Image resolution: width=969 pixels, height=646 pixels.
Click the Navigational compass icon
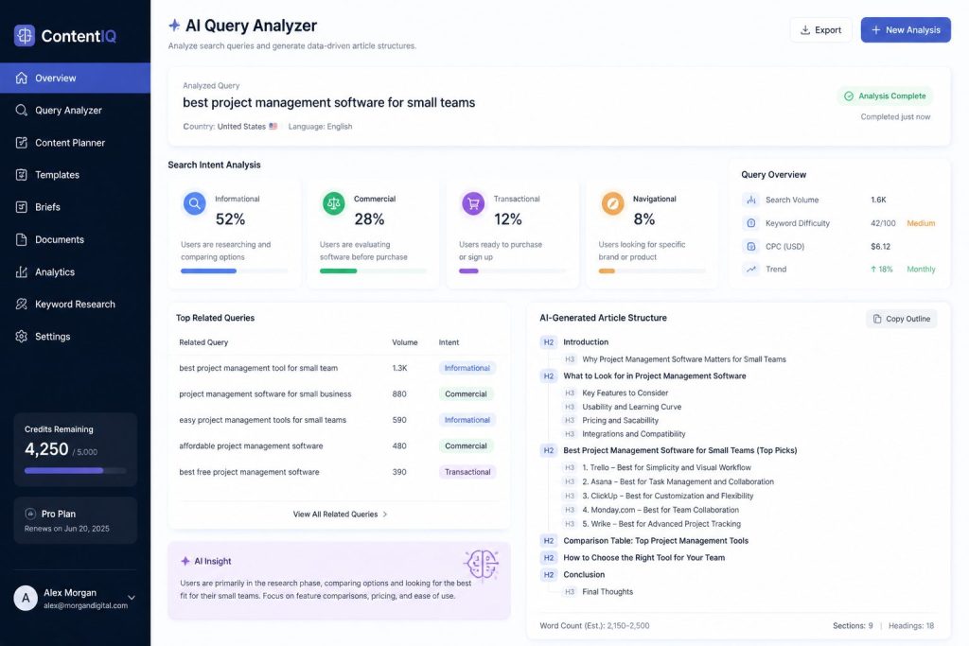[612, 203]
